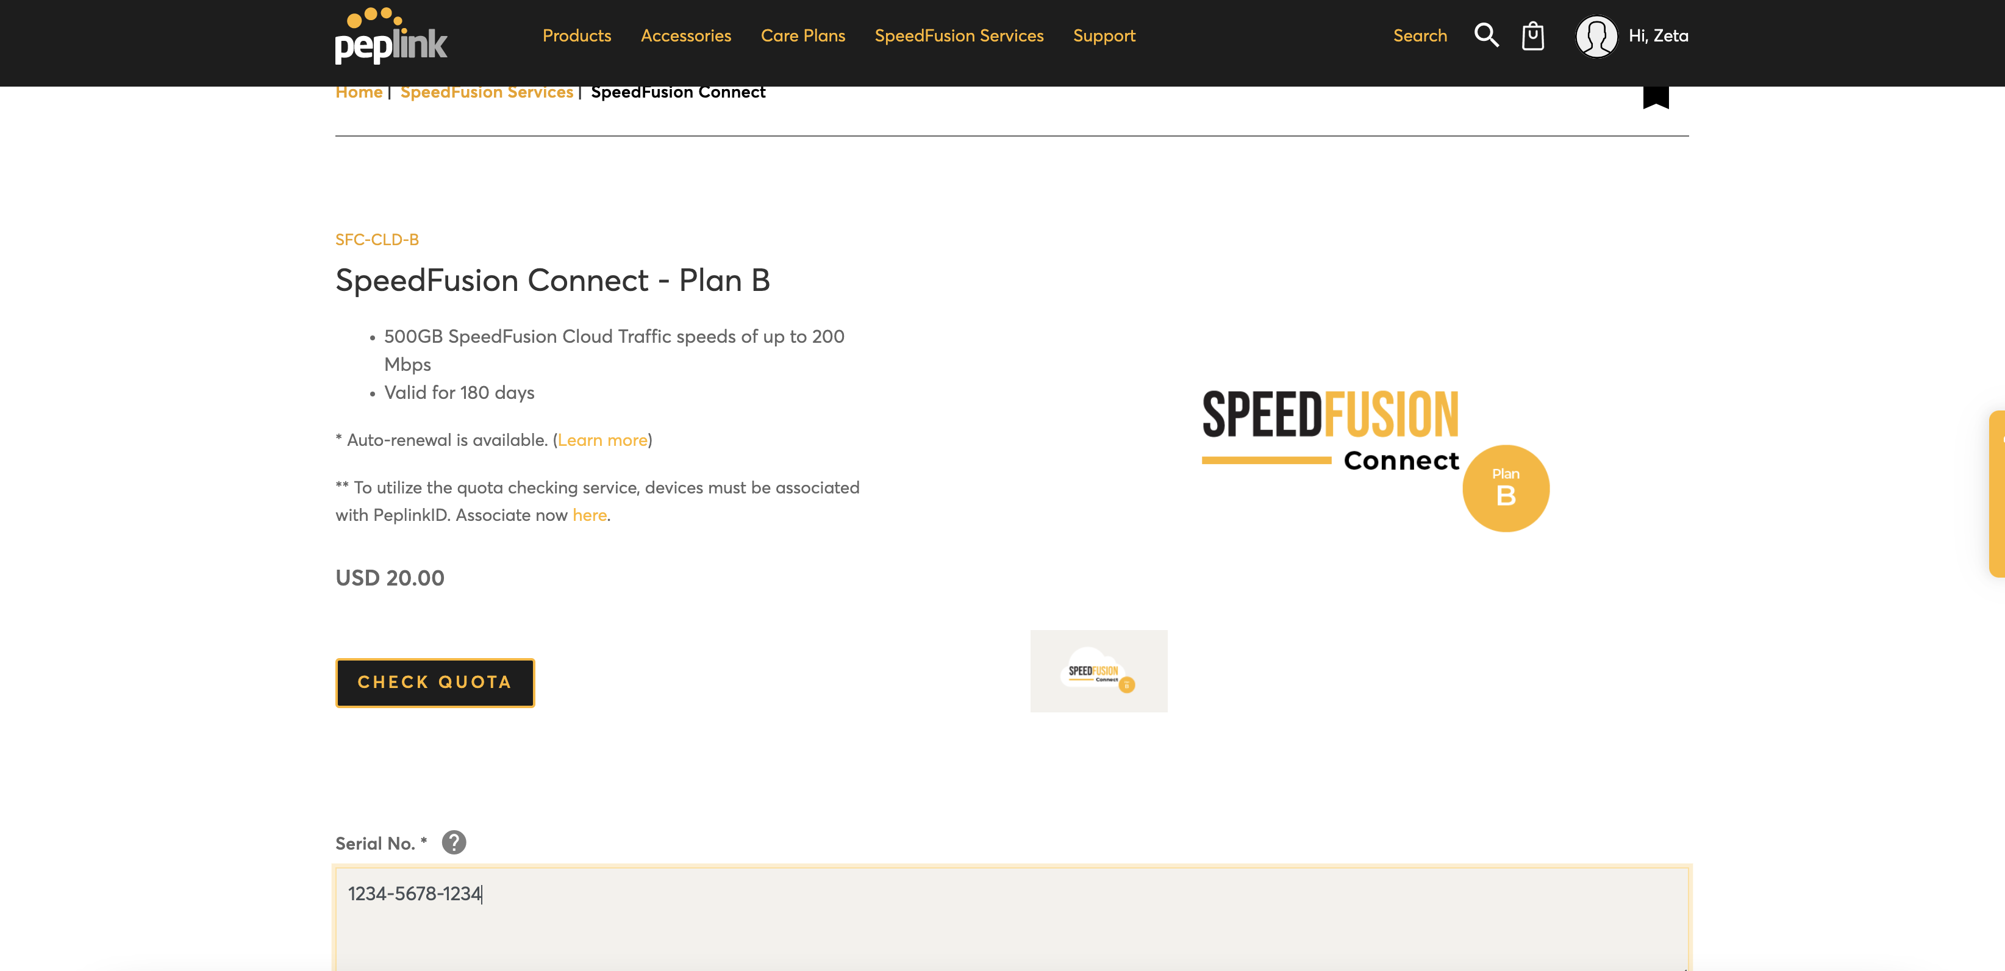This screenshot has height=971, width=2005.
Task: Click the search magnifier icon
Action: click(x=1485, y=36)
